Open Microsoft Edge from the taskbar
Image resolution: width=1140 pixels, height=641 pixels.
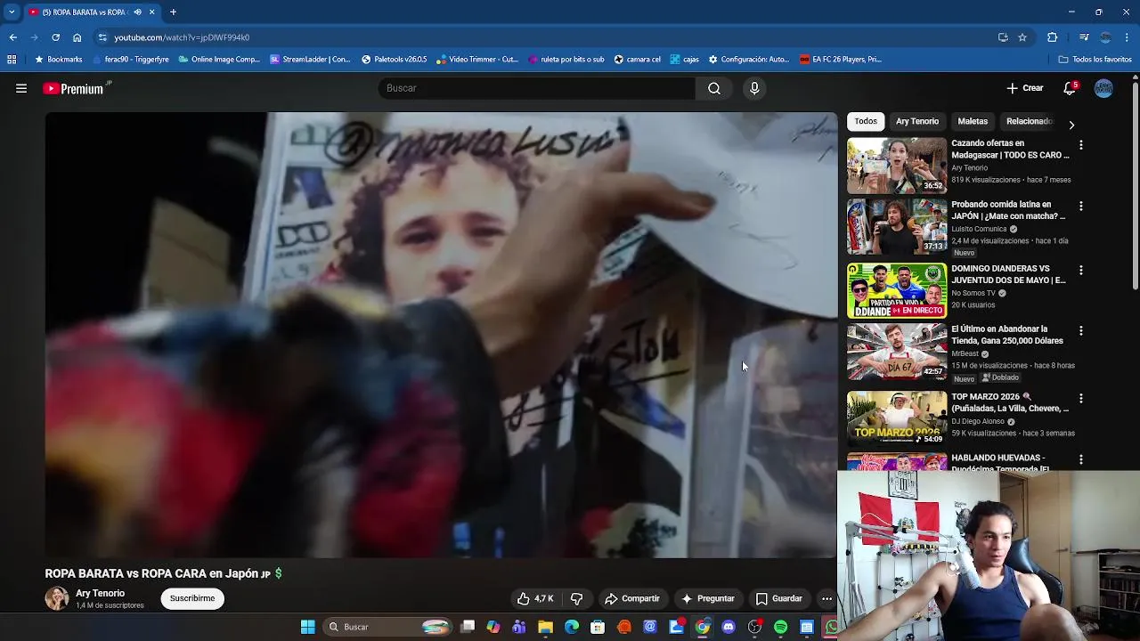[x=572, y=627]
